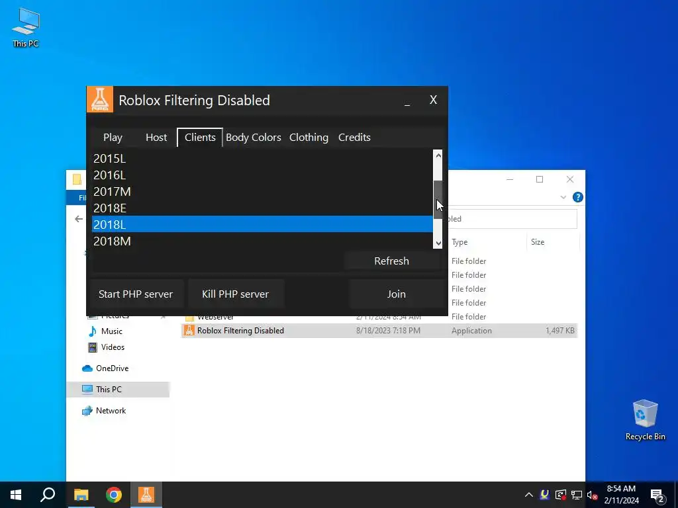The height and width of the screenshot is (508, 678).
Task: Open taskbar search magnifier
Action: (x=48, y=495)
